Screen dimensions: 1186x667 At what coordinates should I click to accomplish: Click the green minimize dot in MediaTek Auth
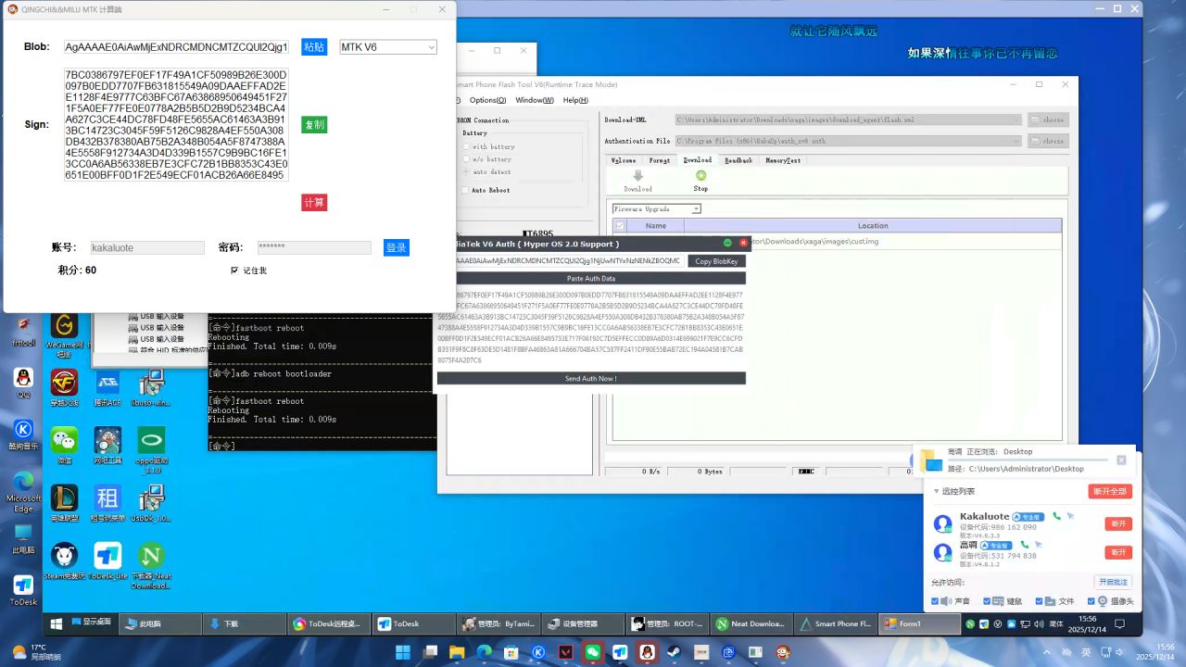pos(727,244)
